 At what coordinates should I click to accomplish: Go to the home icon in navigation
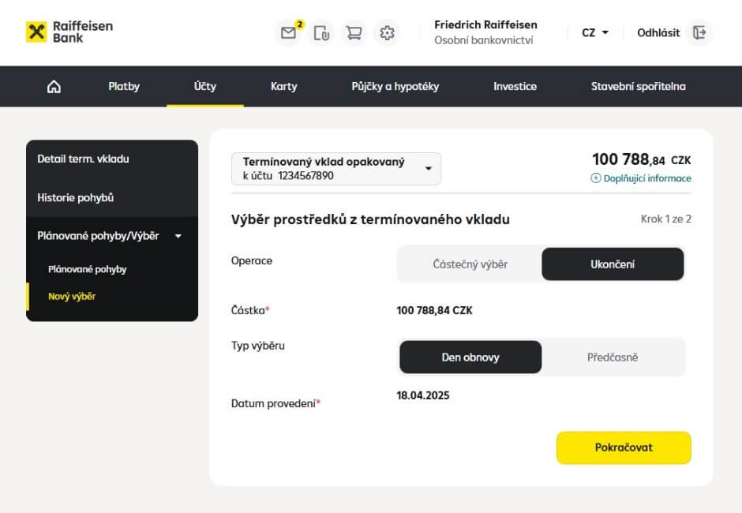click(x=54, y=87)
